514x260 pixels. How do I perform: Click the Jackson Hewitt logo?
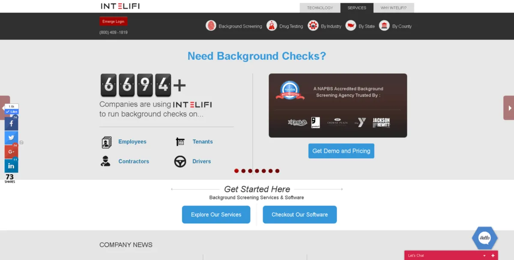[x=381, y=123]
